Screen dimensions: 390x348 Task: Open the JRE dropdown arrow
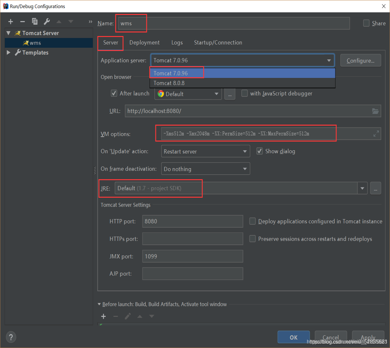[362, 188]
